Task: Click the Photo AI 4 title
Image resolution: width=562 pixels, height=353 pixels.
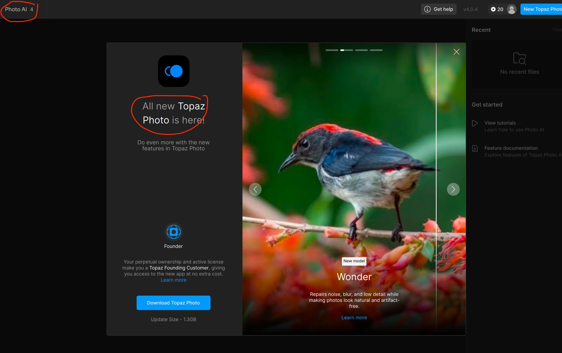Action: point(19,9)
